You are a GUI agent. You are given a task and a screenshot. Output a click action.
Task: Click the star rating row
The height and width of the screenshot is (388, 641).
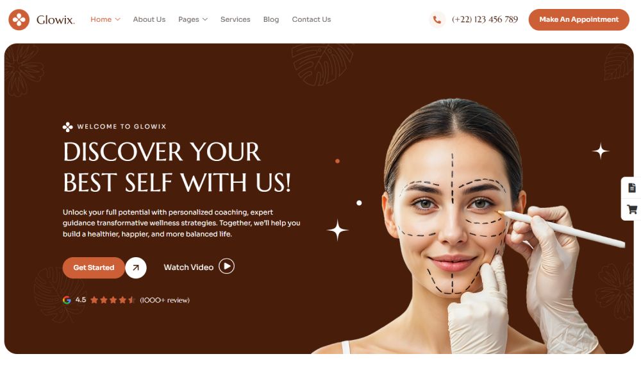112,300
